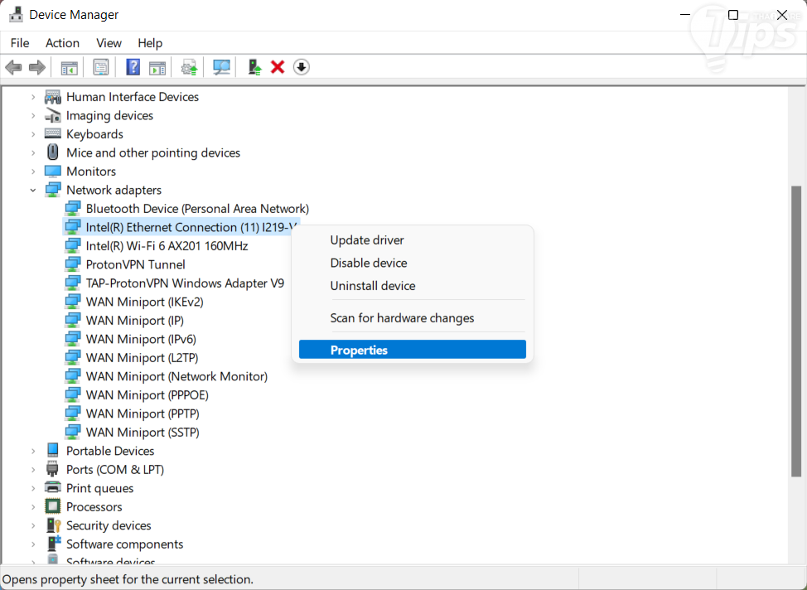Click red X Uninstall device toolbar icon
This screenshot has width=807, height=590.
pyautogui.click(x=278, y=67)
